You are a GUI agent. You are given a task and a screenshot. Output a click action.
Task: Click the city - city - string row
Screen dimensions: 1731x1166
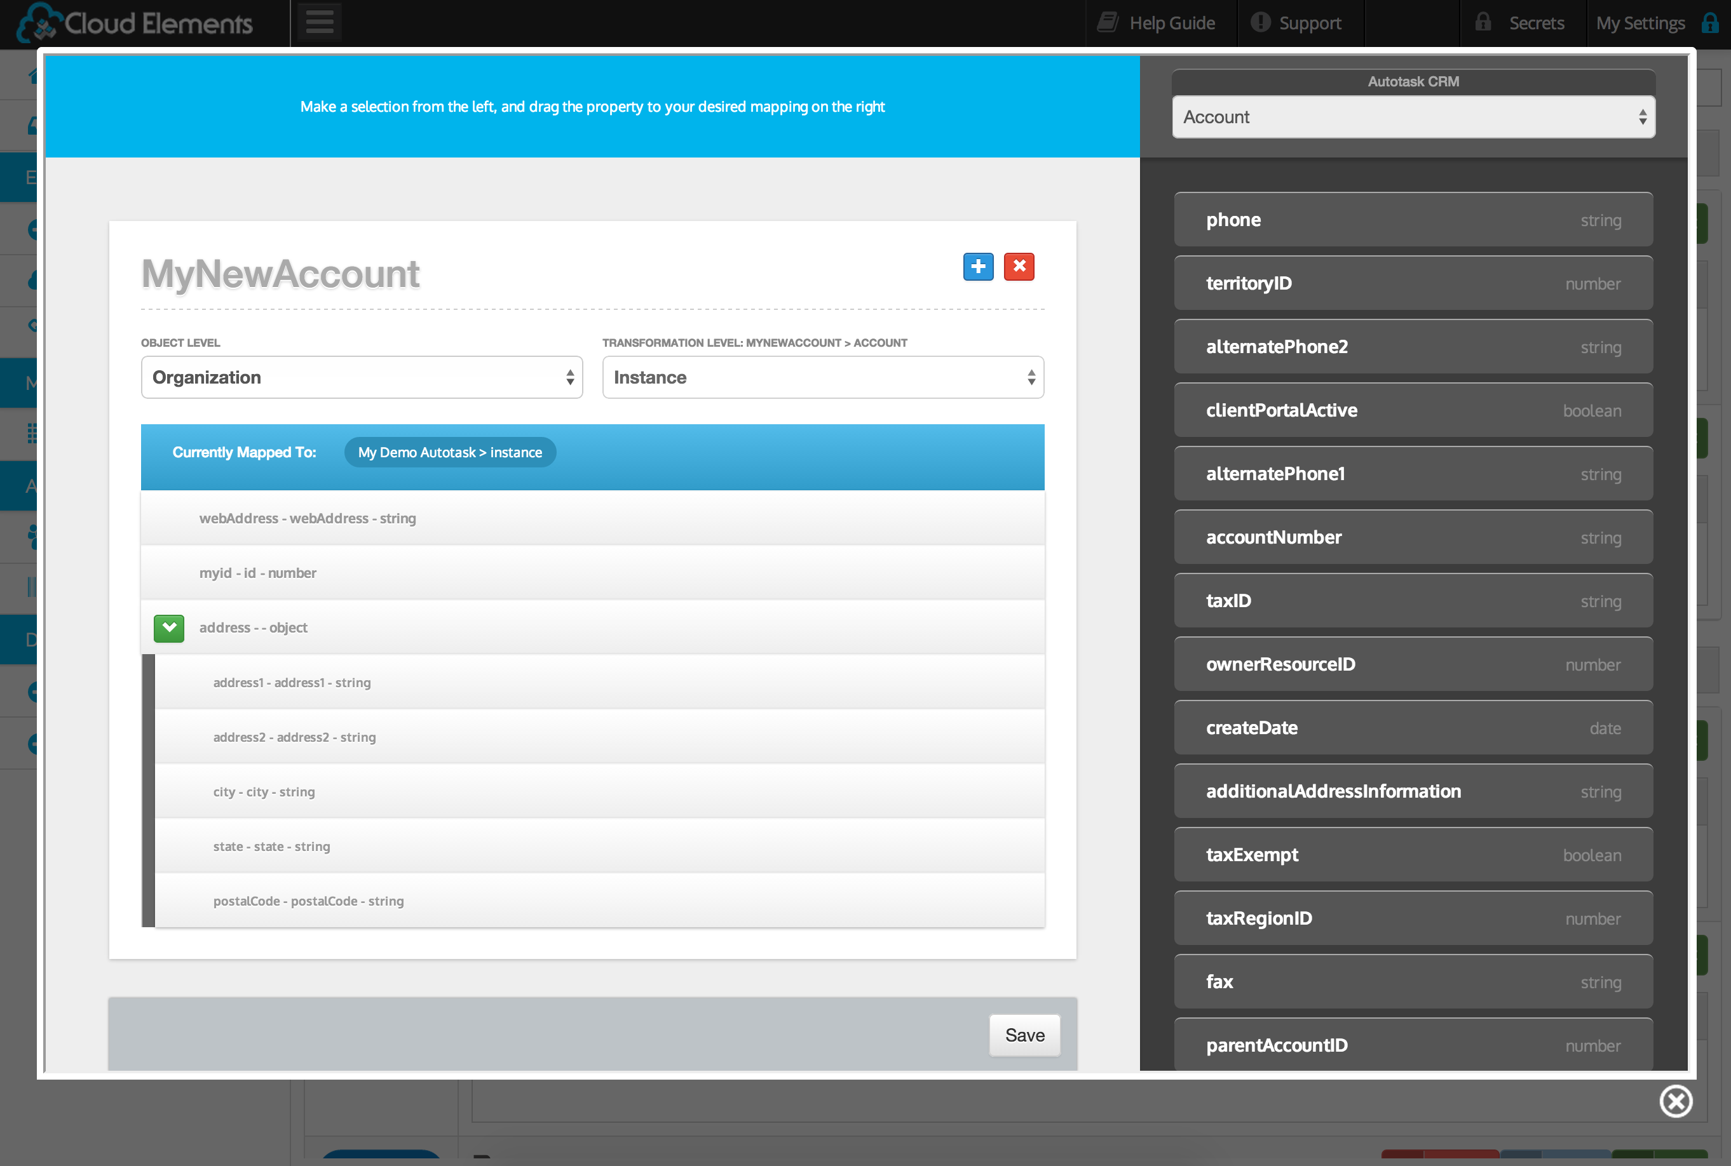point(600,791)
